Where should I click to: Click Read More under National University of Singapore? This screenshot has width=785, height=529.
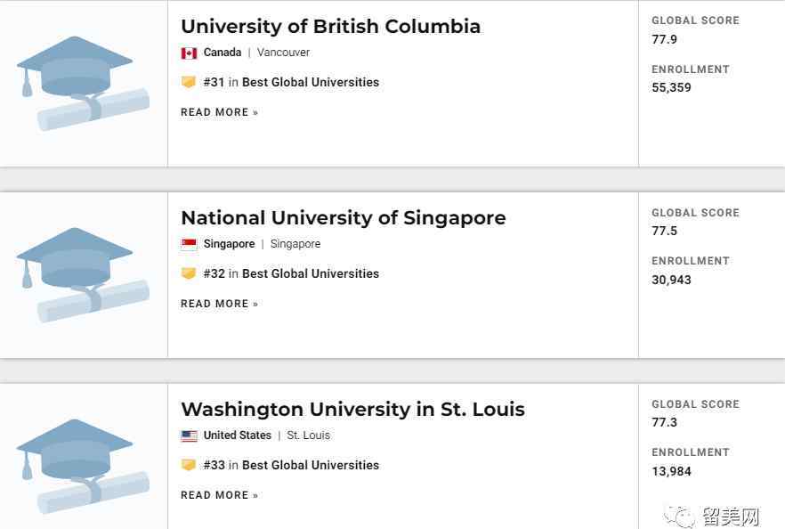coord(219,304)
